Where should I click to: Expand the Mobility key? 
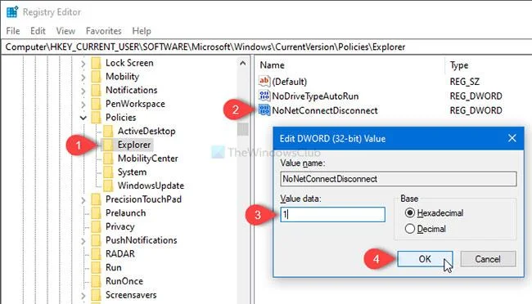pos(83,78)
